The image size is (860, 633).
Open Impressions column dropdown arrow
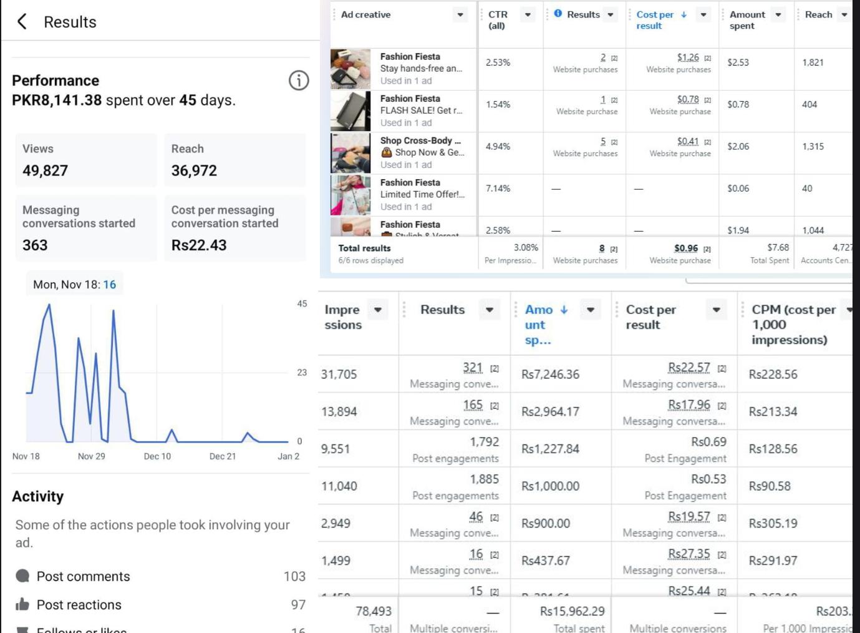click(378, 310)
